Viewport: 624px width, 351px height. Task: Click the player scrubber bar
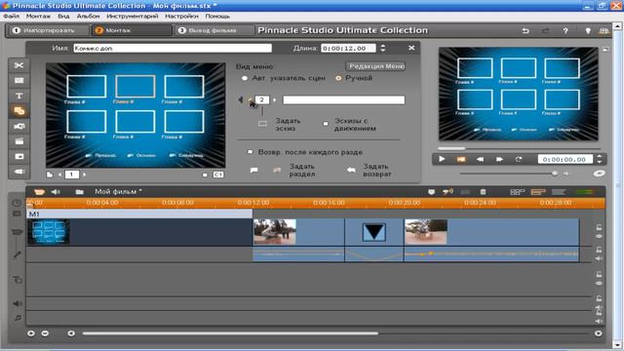tap(520, 148)
